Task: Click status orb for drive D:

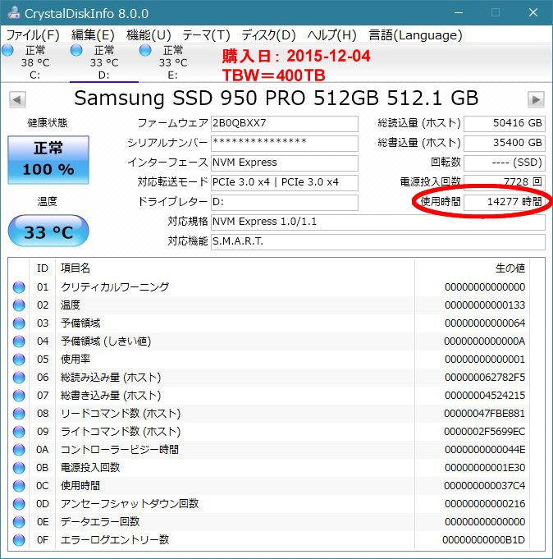Action: click(x=76, y=51)
